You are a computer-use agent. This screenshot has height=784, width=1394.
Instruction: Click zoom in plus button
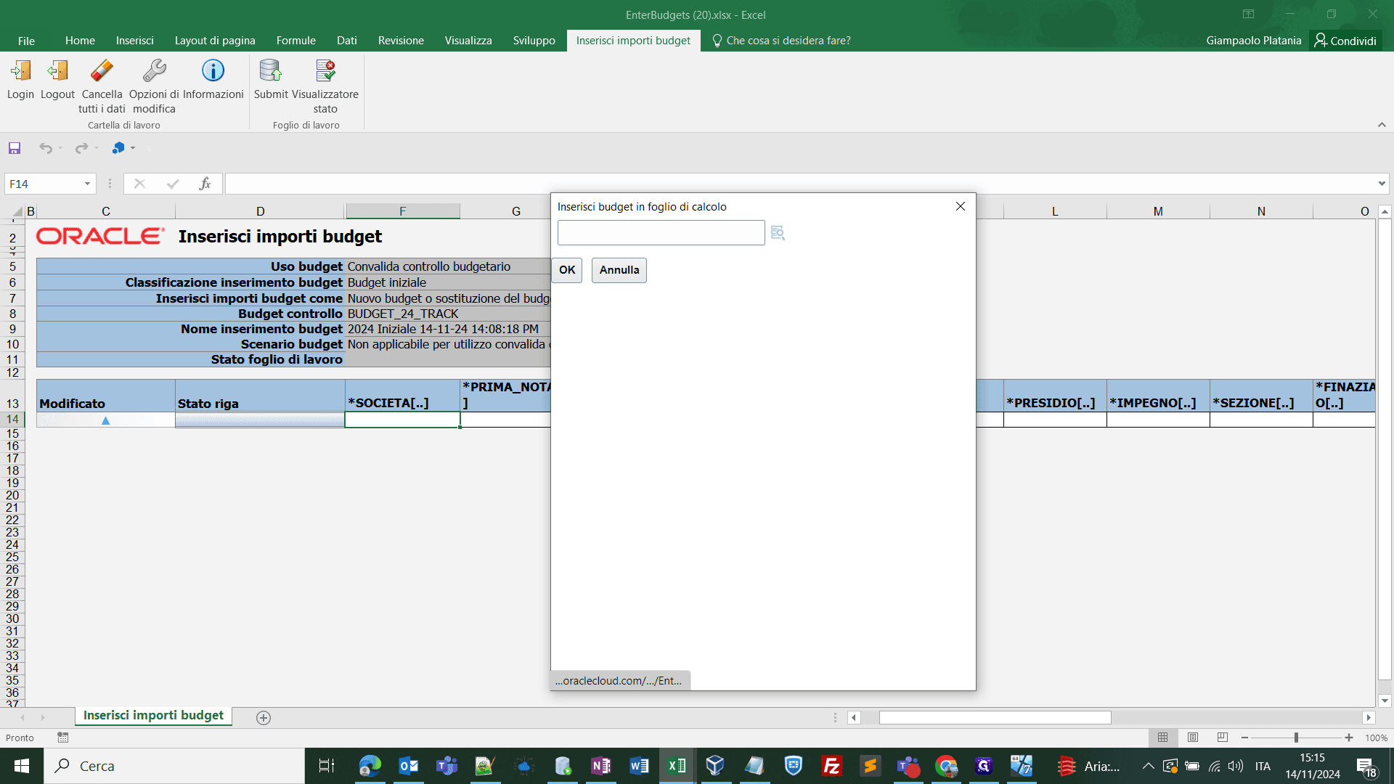point(1349,738)
